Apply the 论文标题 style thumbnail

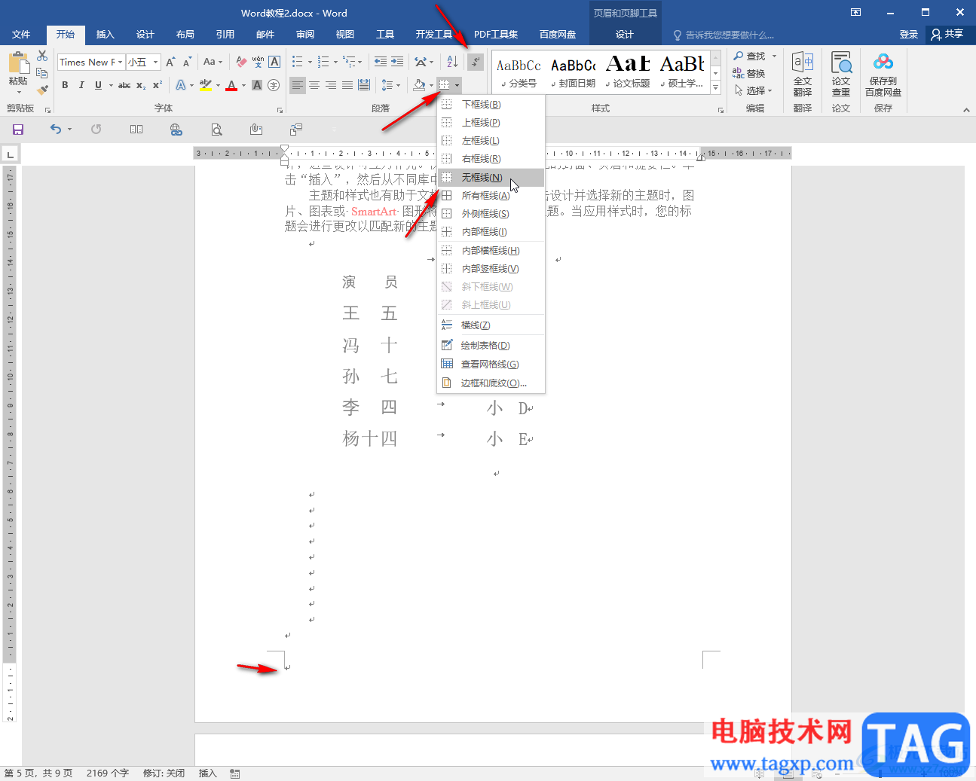click(628, 72)
